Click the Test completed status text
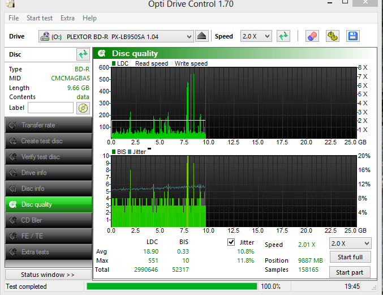Viewport: 383px width, 295px height. click(x=26, y=287)
